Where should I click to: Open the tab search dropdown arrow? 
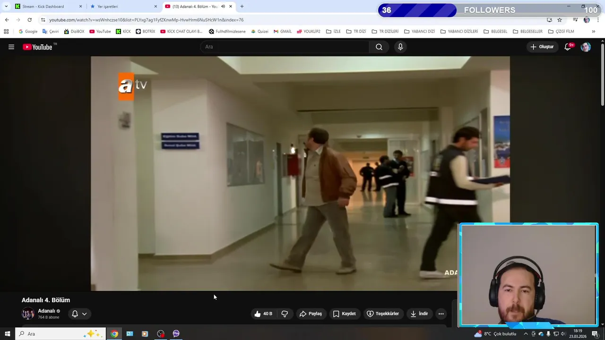click(x=6, y=7)
